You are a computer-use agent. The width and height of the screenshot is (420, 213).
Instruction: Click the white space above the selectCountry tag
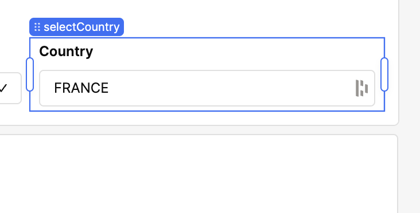pyautogui.click(x=77, y=9)
